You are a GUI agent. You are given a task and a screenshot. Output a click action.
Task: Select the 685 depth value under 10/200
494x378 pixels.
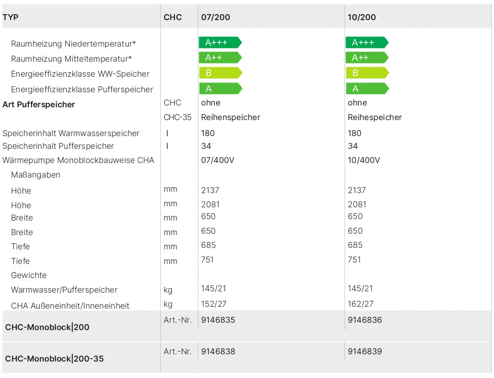355,245
